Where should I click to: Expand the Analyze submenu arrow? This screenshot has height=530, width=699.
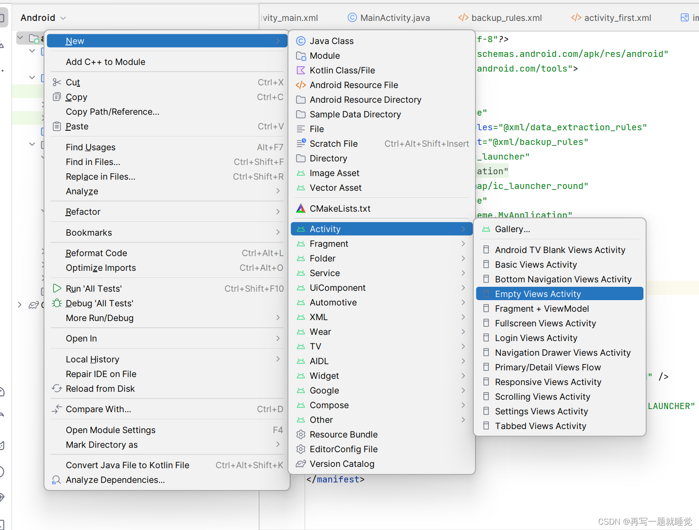[x=278, y=191]
